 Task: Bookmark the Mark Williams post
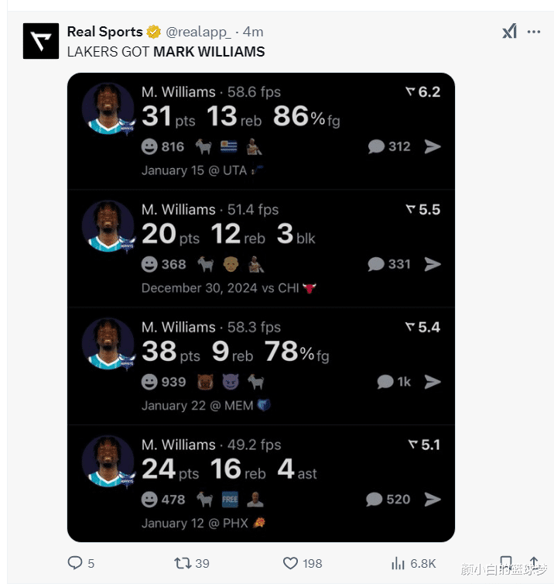(505, 562)
